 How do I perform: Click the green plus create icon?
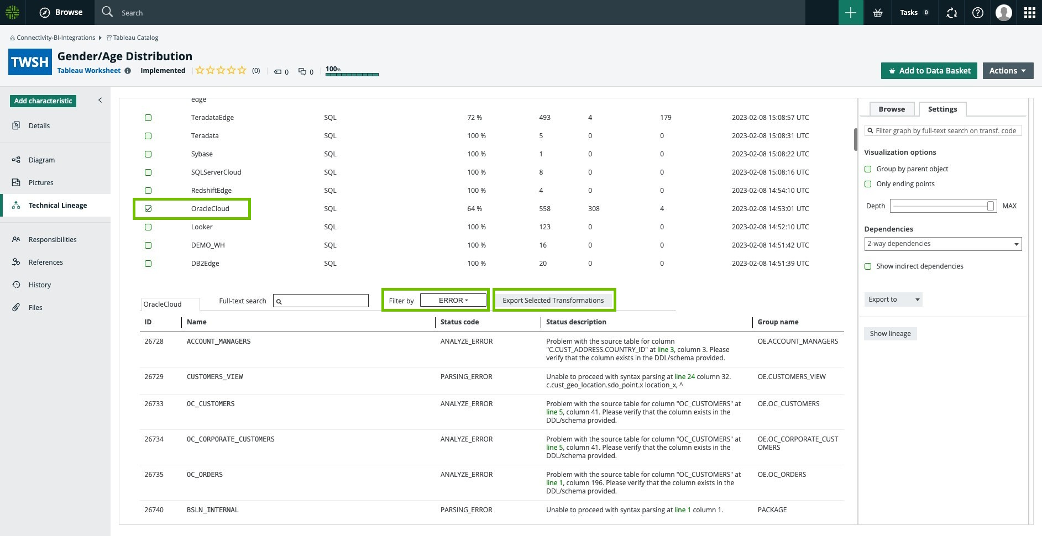pyautogui.click(x=850, y=13)
